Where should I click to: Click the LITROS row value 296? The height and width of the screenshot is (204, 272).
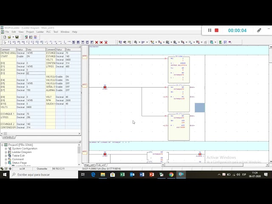coord(36,117)
